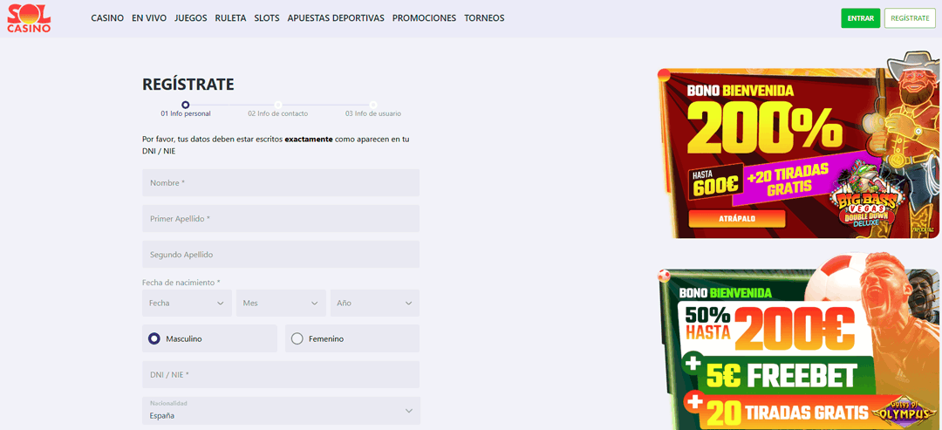Open APUESTAS DEPORTIVAS section
Viewport: 942px width, 430px height.
336,18
